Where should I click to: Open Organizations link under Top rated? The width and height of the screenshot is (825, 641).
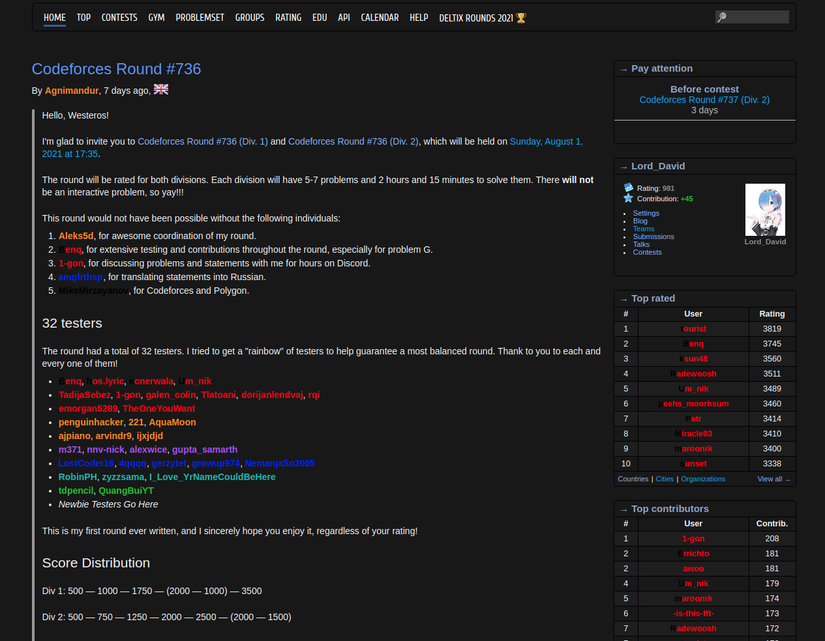pyautogui.click(x=703, y=479)
